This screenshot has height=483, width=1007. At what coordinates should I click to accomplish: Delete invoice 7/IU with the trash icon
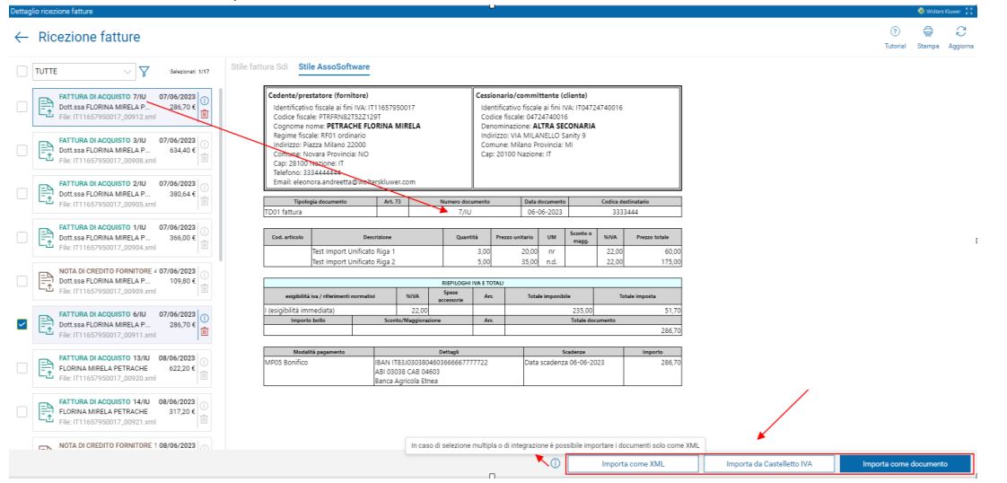pos(205,114)
